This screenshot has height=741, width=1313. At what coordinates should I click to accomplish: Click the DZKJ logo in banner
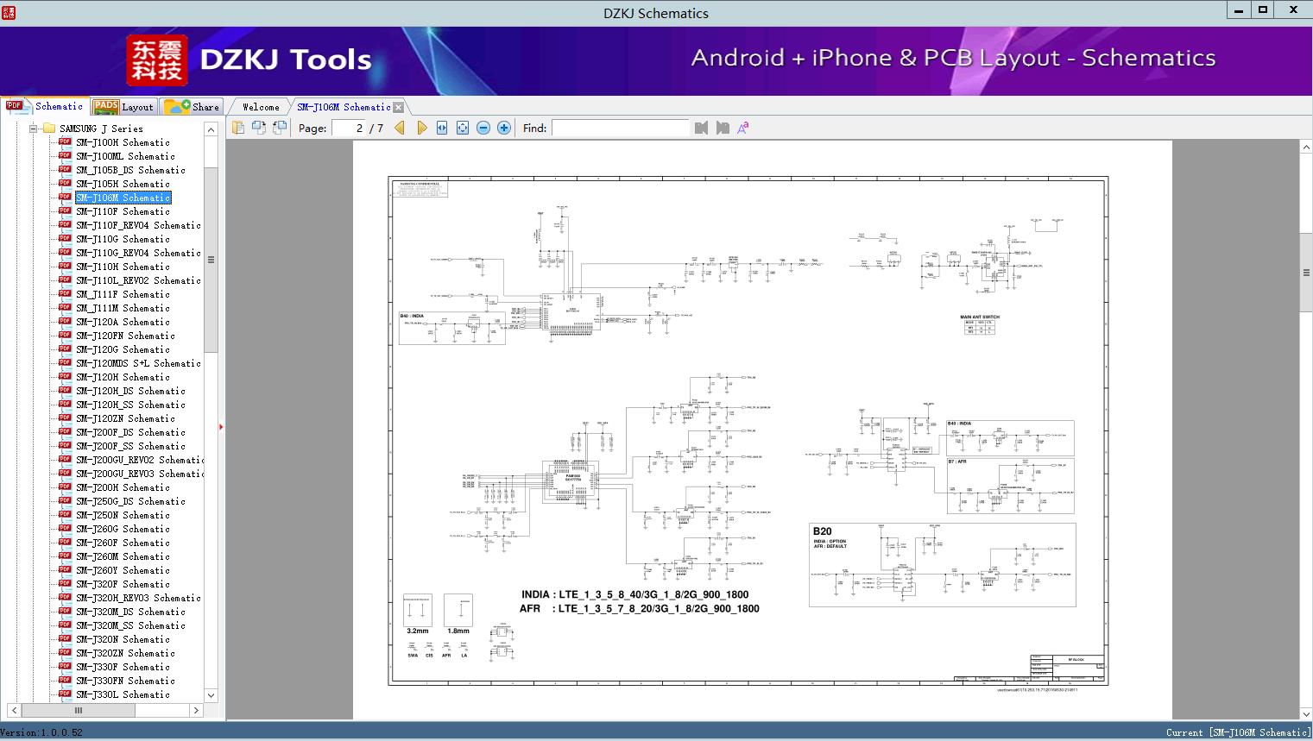point(156,60)
